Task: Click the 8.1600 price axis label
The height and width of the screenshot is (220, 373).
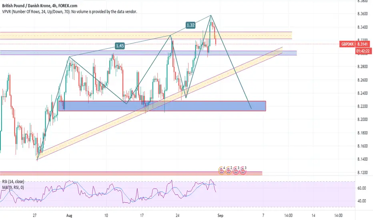Action: pyautogui.click(x=363, y=146)
